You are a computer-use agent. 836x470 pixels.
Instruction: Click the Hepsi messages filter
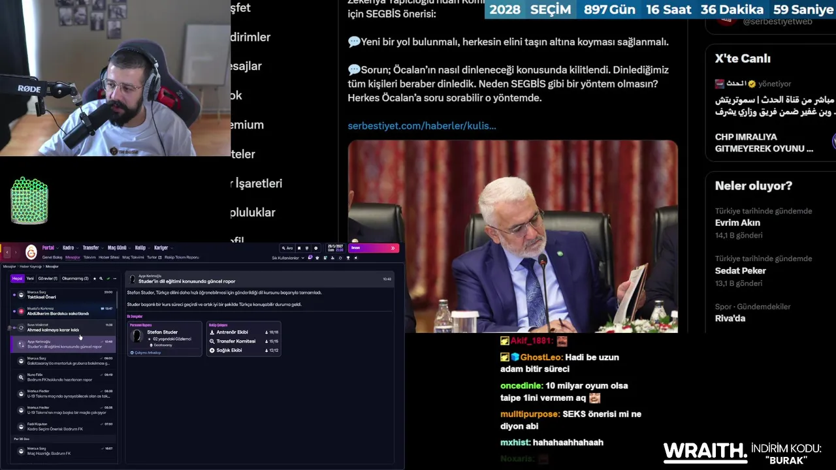[17, 279]
